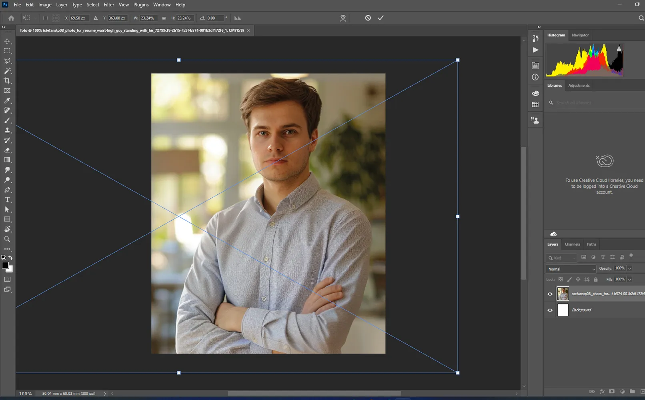Image resolution: width=645 pixels, height=400 pixels.
Task: Switch to the Adjustments tab
Action: pos(579,86)
